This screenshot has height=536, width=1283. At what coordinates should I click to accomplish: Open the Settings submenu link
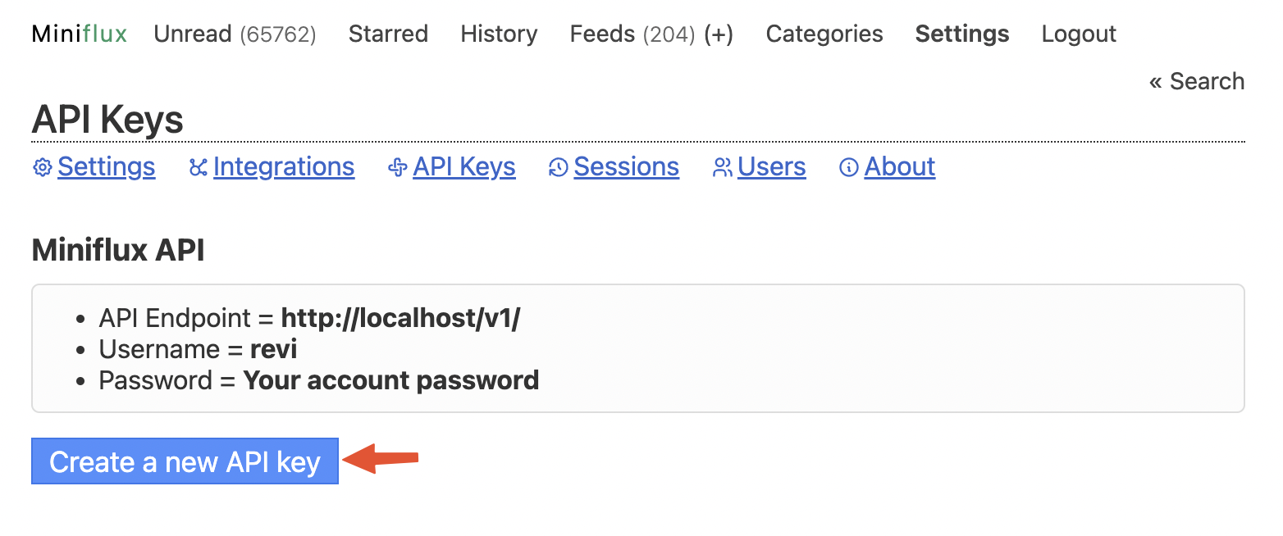(107, 166)
